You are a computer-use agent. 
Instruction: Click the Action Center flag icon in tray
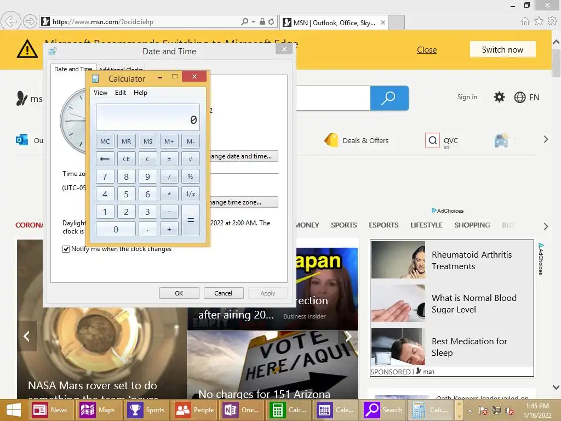[483, 411]
